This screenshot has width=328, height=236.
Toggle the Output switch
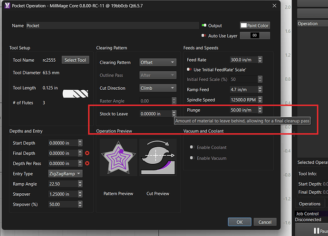pyautogui.click(x=204, y=26)
